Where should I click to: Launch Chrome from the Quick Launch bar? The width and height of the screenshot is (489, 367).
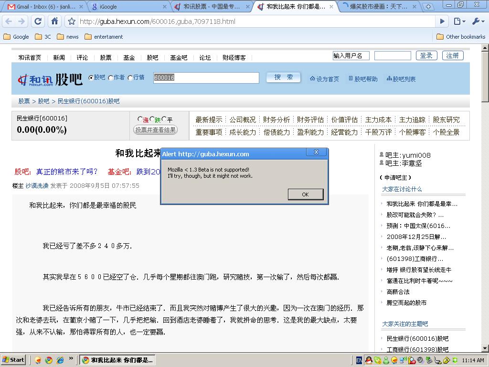click(49, 360)
